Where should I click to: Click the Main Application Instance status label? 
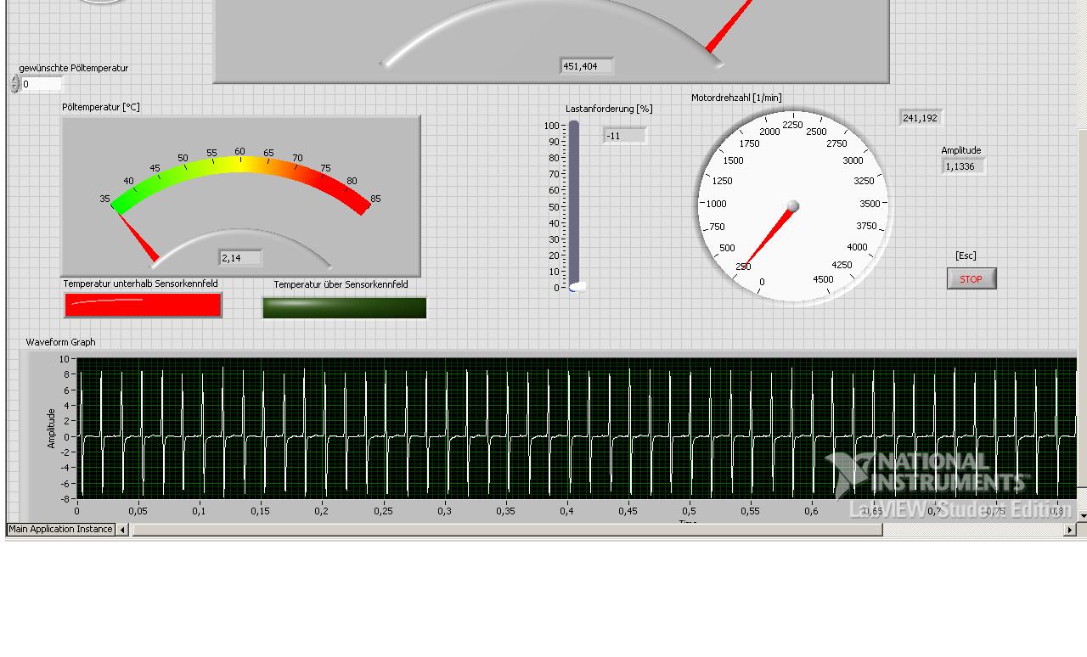click(60, 529)
